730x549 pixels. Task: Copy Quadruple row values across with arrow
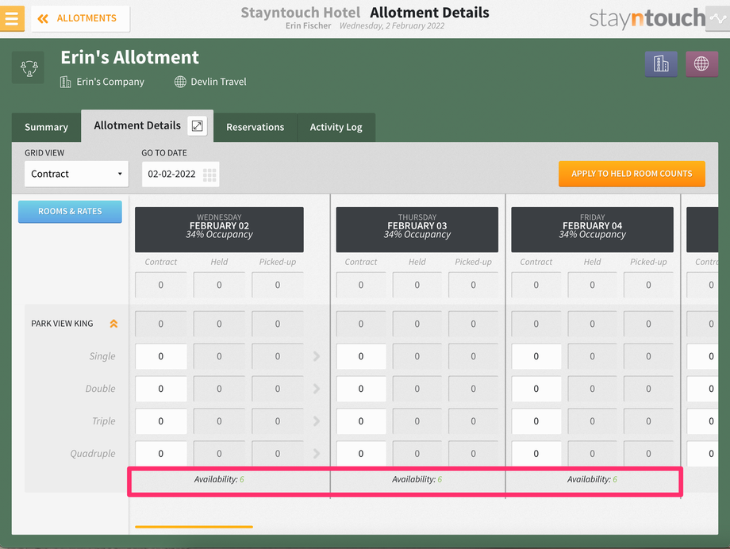(x=316, y=454)
